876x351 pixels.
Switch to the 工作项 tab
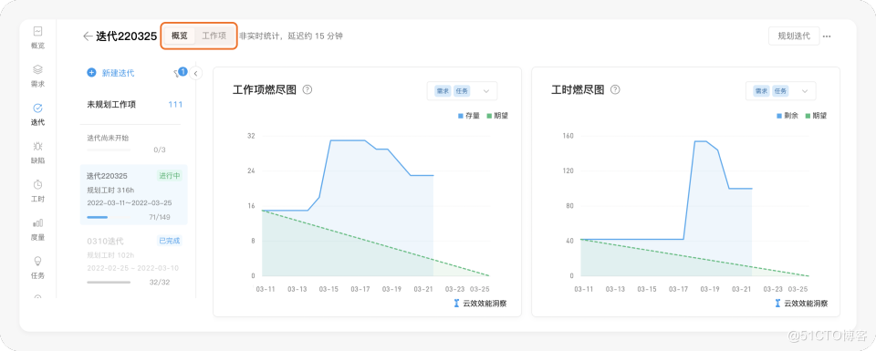(214, 36)
